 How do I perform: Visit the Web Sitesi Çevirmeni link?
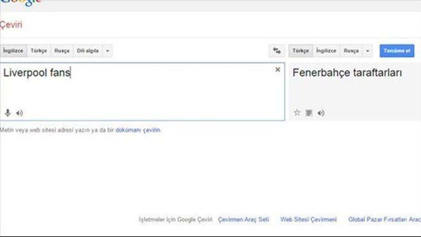(x=308, y=219)
